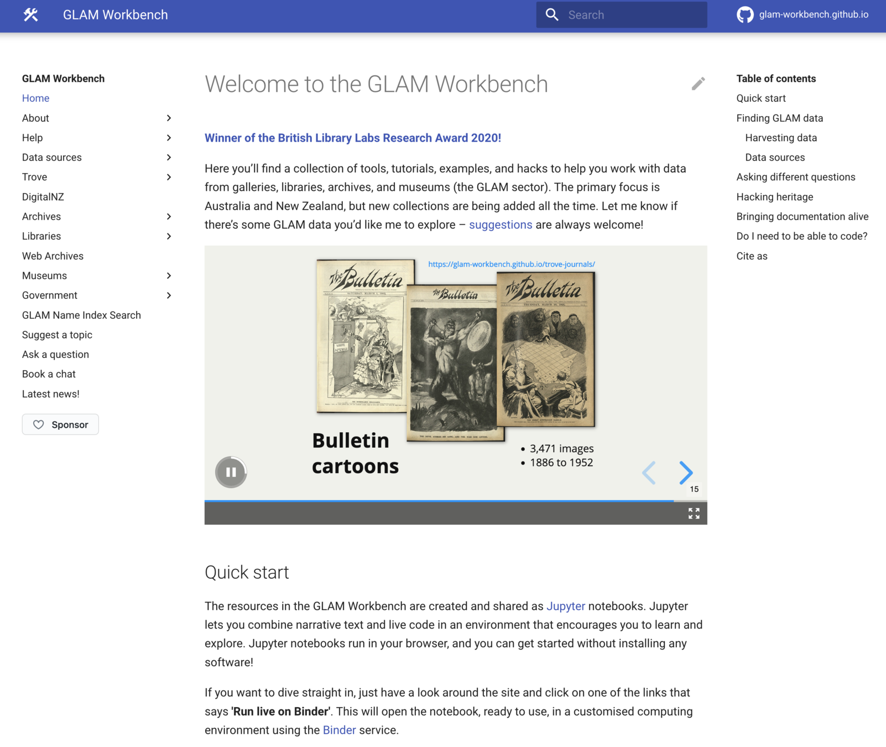Open the DigitalNZ navigation item
Screen dimensions: 886x747
click(x=43, y=197)
